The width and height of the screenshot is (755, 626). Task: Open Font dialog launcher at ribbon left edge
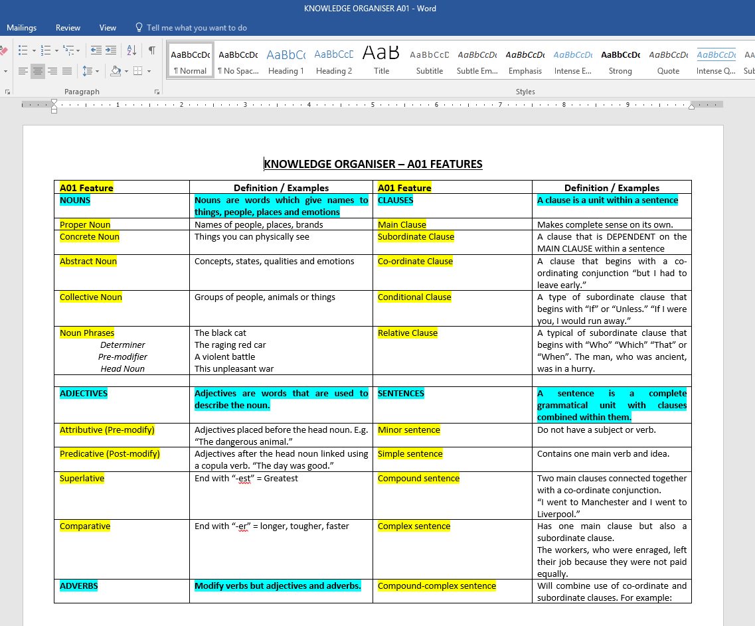(x=7, y=92)
